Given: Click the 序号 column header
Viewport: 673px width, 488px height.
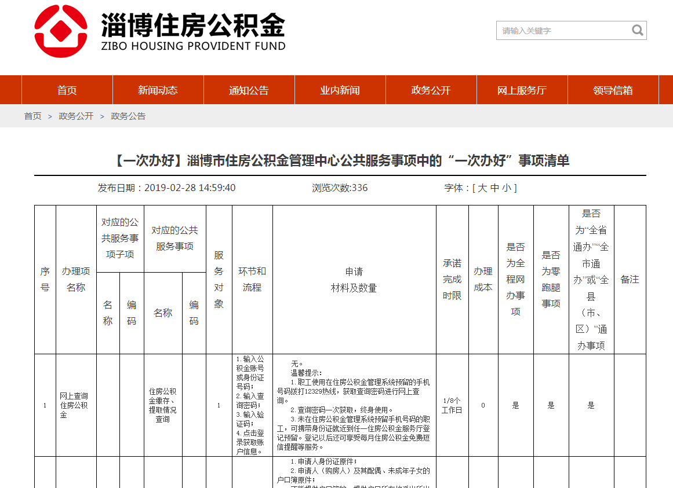Looking at the screenshot, I should (x=45, y=280).
